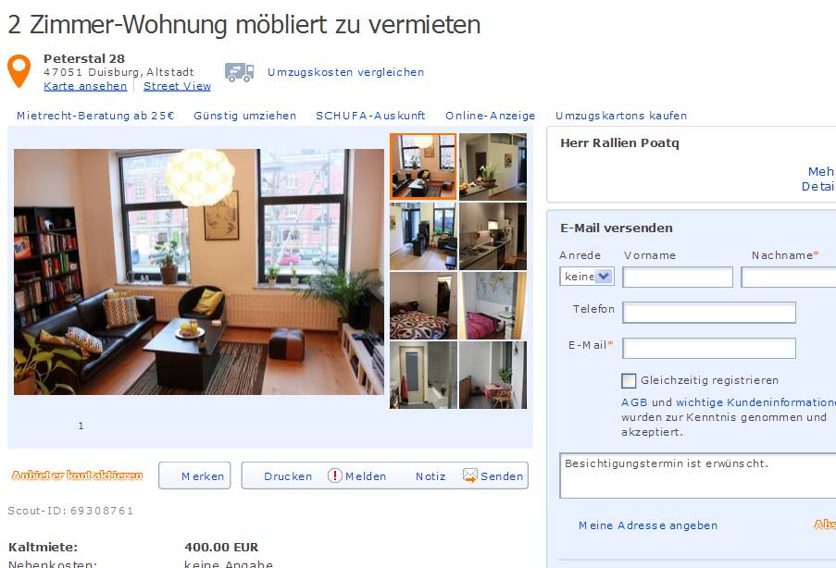Click the orange map location pin icon
This screenshot has width=836, height=568.
click(x=19, y=71)
